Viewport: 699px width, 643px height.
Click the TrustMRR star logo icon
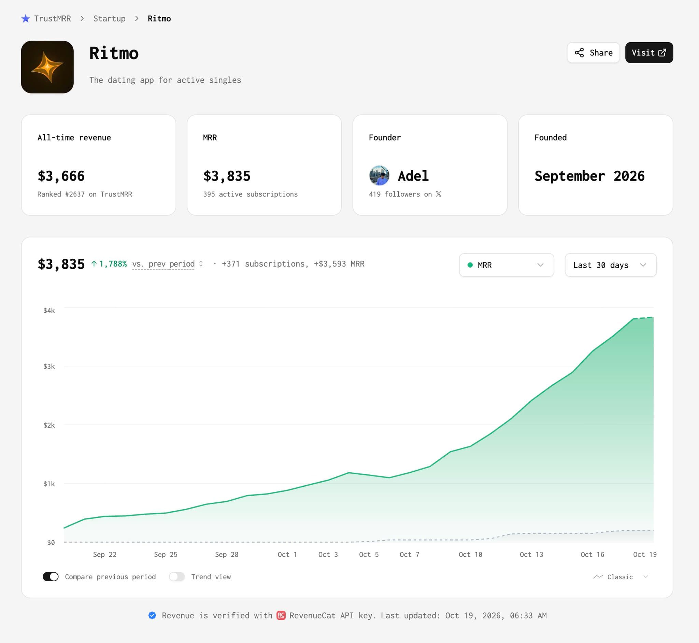[x=25, y=18]
